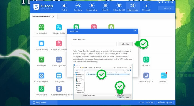
Task: Open the Thiết bị device section
Action: tap(64, 7)
